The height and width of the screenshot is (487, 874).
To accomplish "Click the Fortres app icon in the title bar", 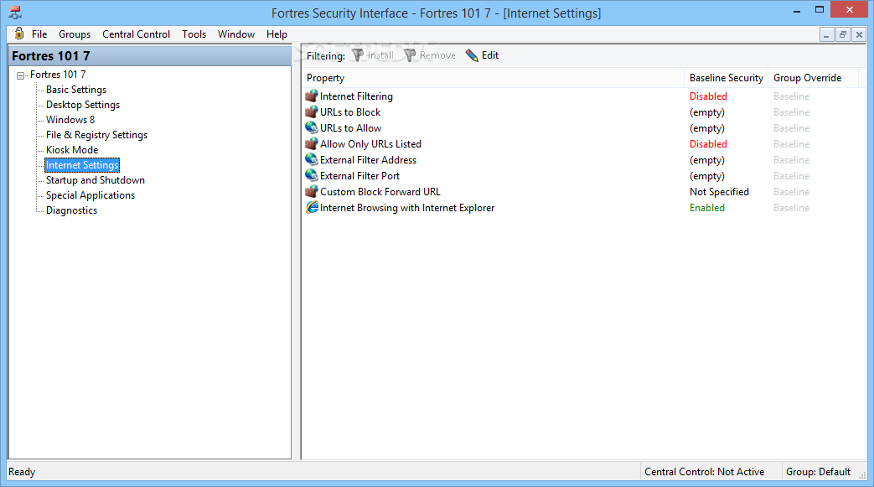I will [x=15, y=13].
